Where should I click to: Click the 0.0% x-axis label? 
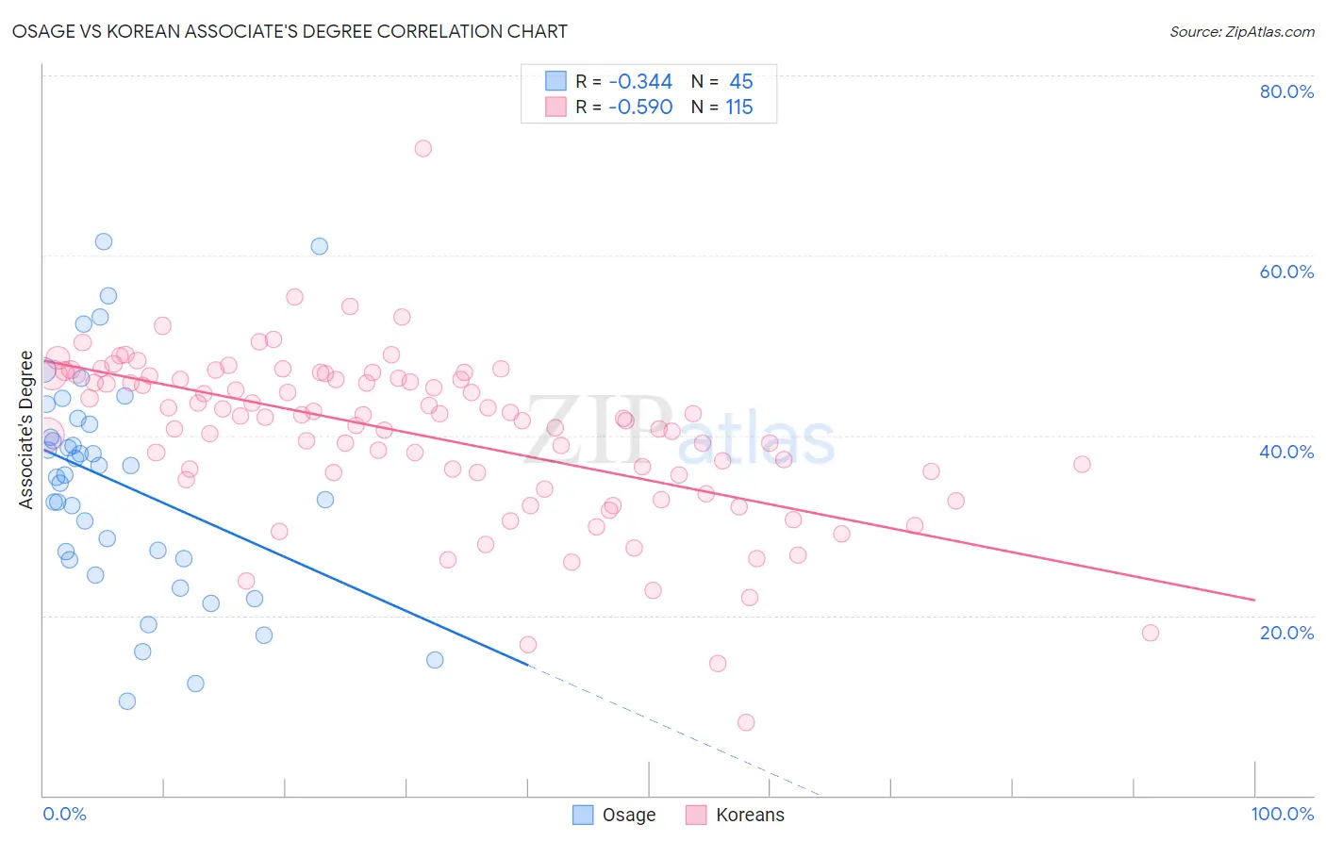click(x=64, y=814)
